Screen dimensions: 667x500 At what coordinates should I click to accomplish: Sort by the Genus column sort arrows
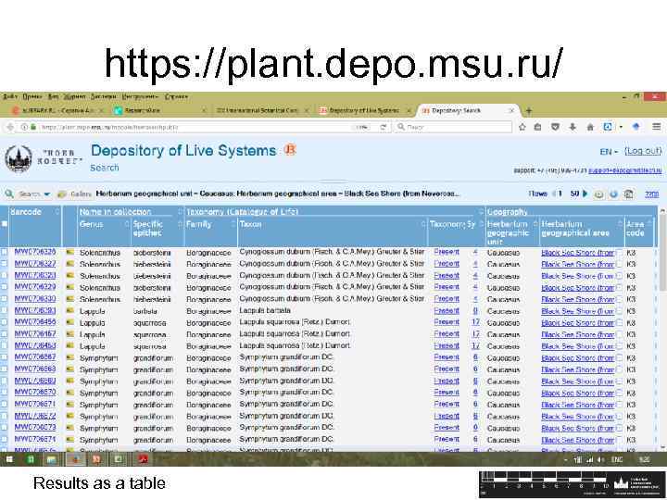click(127, 224)
